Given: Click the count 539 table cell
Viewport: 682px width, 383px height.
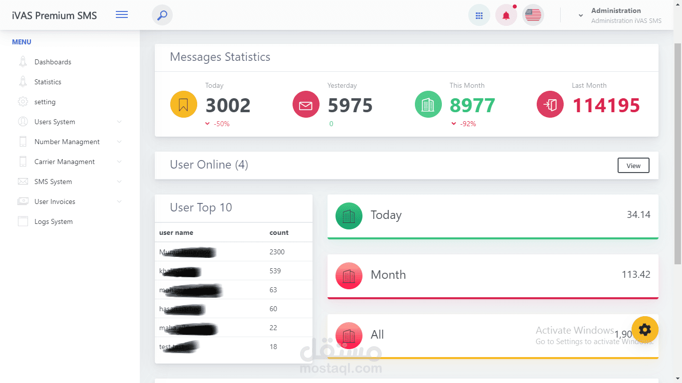Looking at the screenshot, I should click(x=275, y=271).
